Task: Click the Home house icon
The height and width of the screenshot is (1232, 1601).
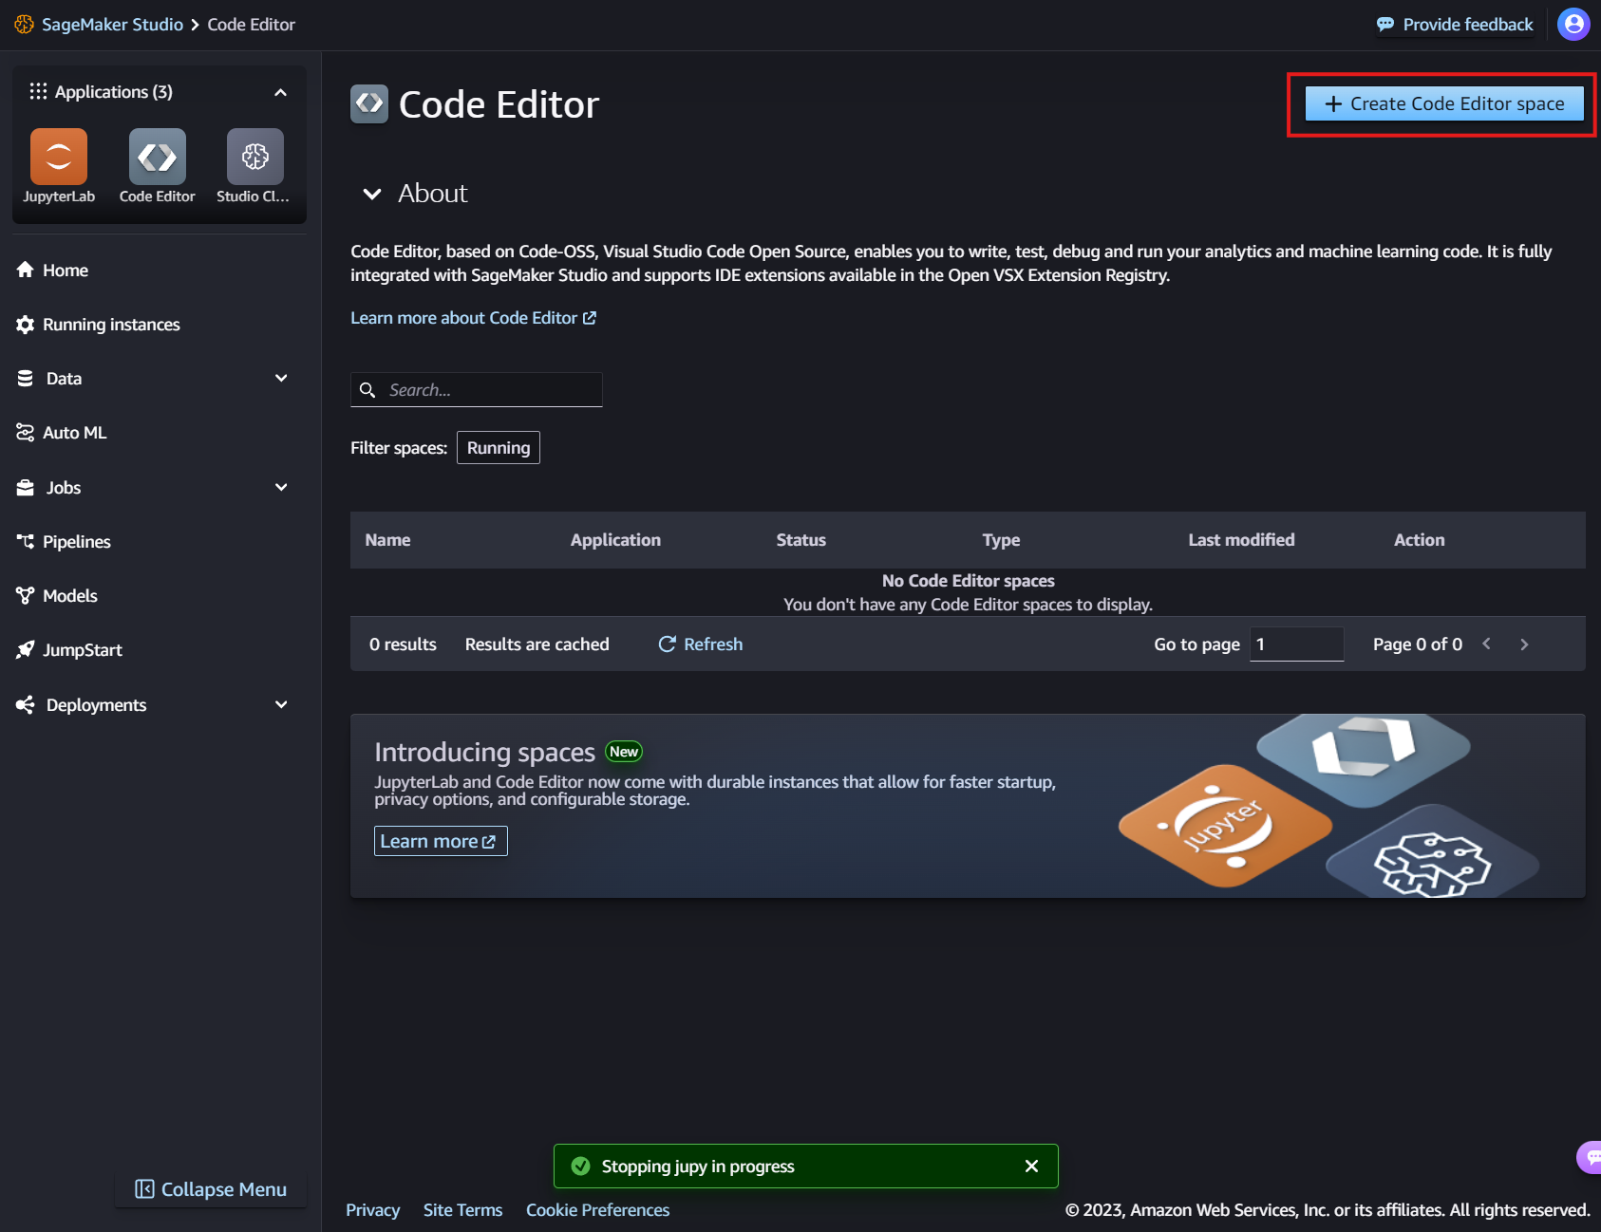Action: (x=26, y=270)
